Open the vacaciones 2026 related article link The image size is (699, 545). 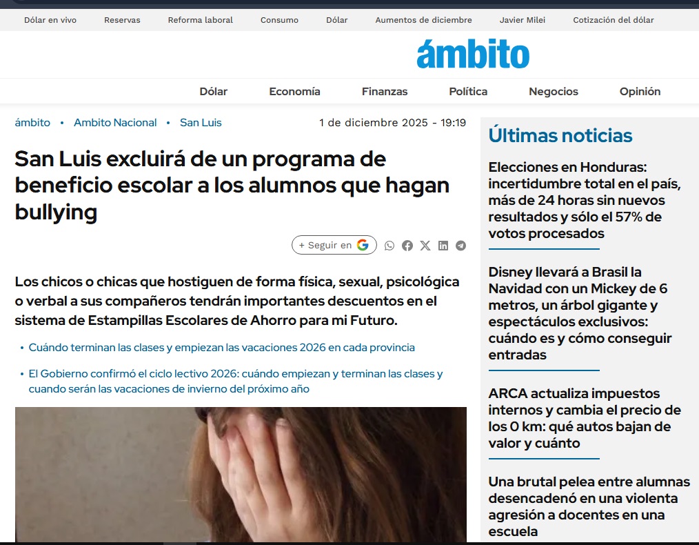221,348
